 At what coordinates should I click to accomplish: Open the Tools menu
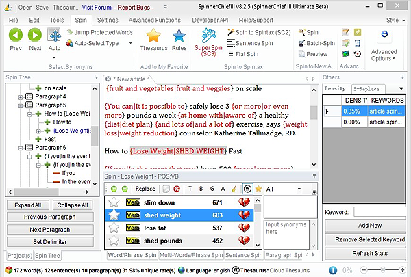57,20
